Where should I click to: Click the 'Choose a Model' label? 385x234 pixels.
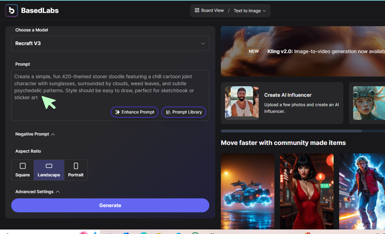pos(31,30)
